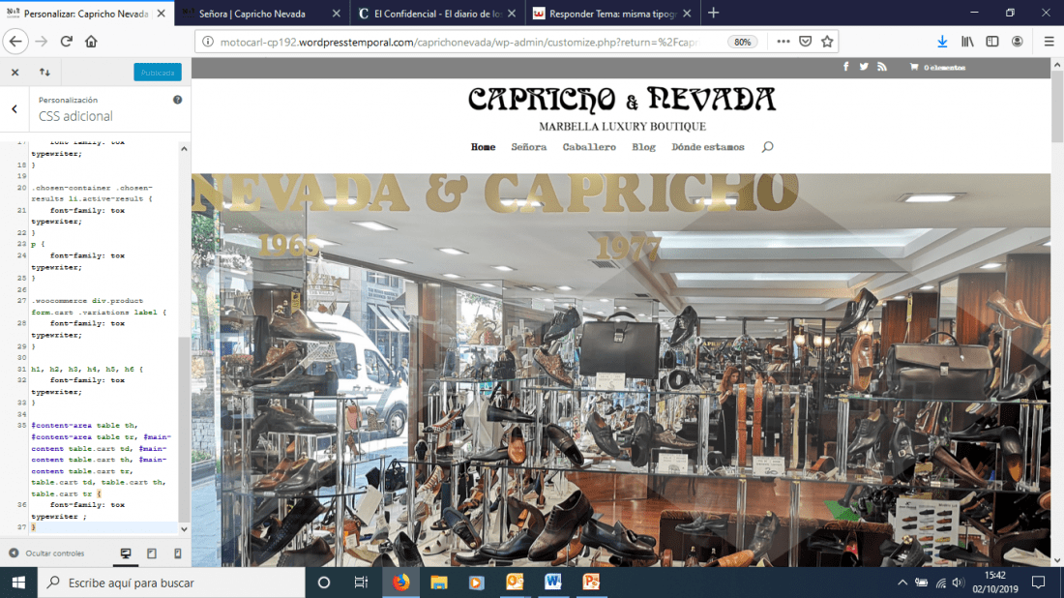This screenshot has width=1064, height=598.
Task: Click the CSS editor scroll up arrow
Action: point(184,149)
